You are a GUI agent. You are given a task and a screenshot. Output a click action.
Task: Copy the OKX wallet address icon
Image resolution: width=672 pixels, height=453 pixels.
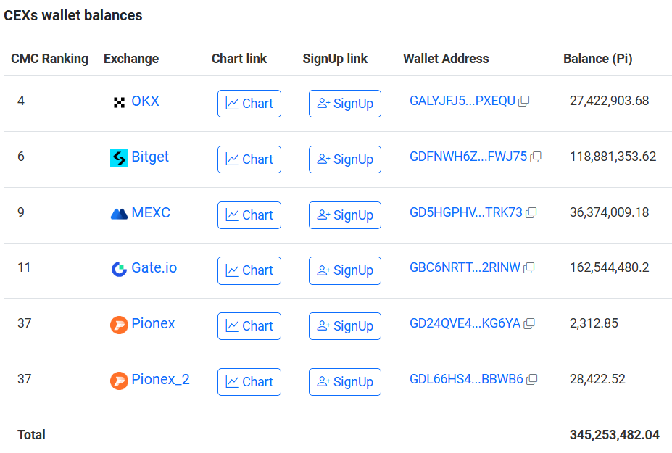point(523,101)
